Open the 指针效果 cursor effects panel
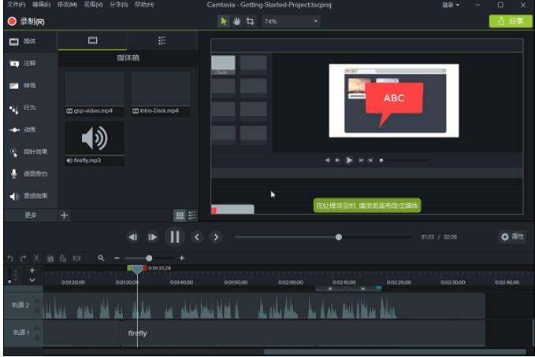 point(30,152)
